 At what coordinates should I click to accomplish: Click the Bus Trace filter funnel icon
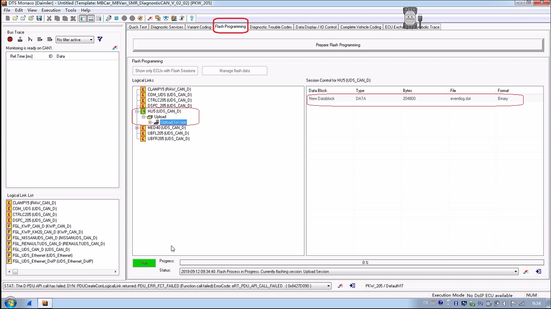pos(100,39)
